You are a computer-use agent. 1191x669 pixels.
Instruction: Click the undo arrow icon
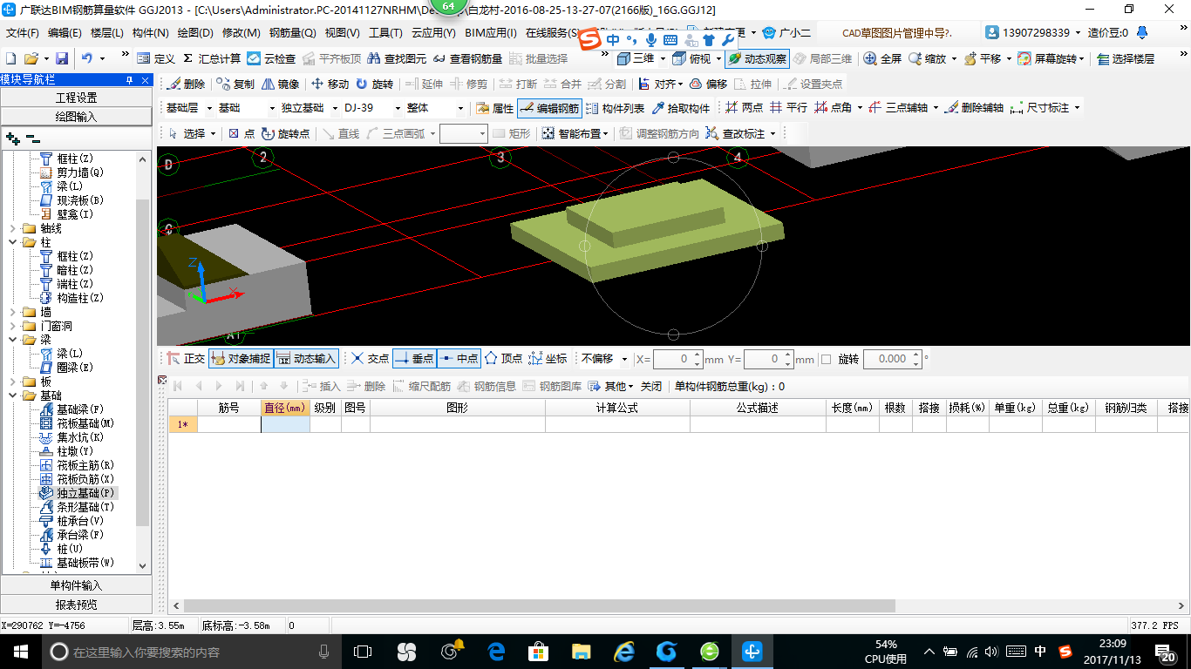coord(87,58)
